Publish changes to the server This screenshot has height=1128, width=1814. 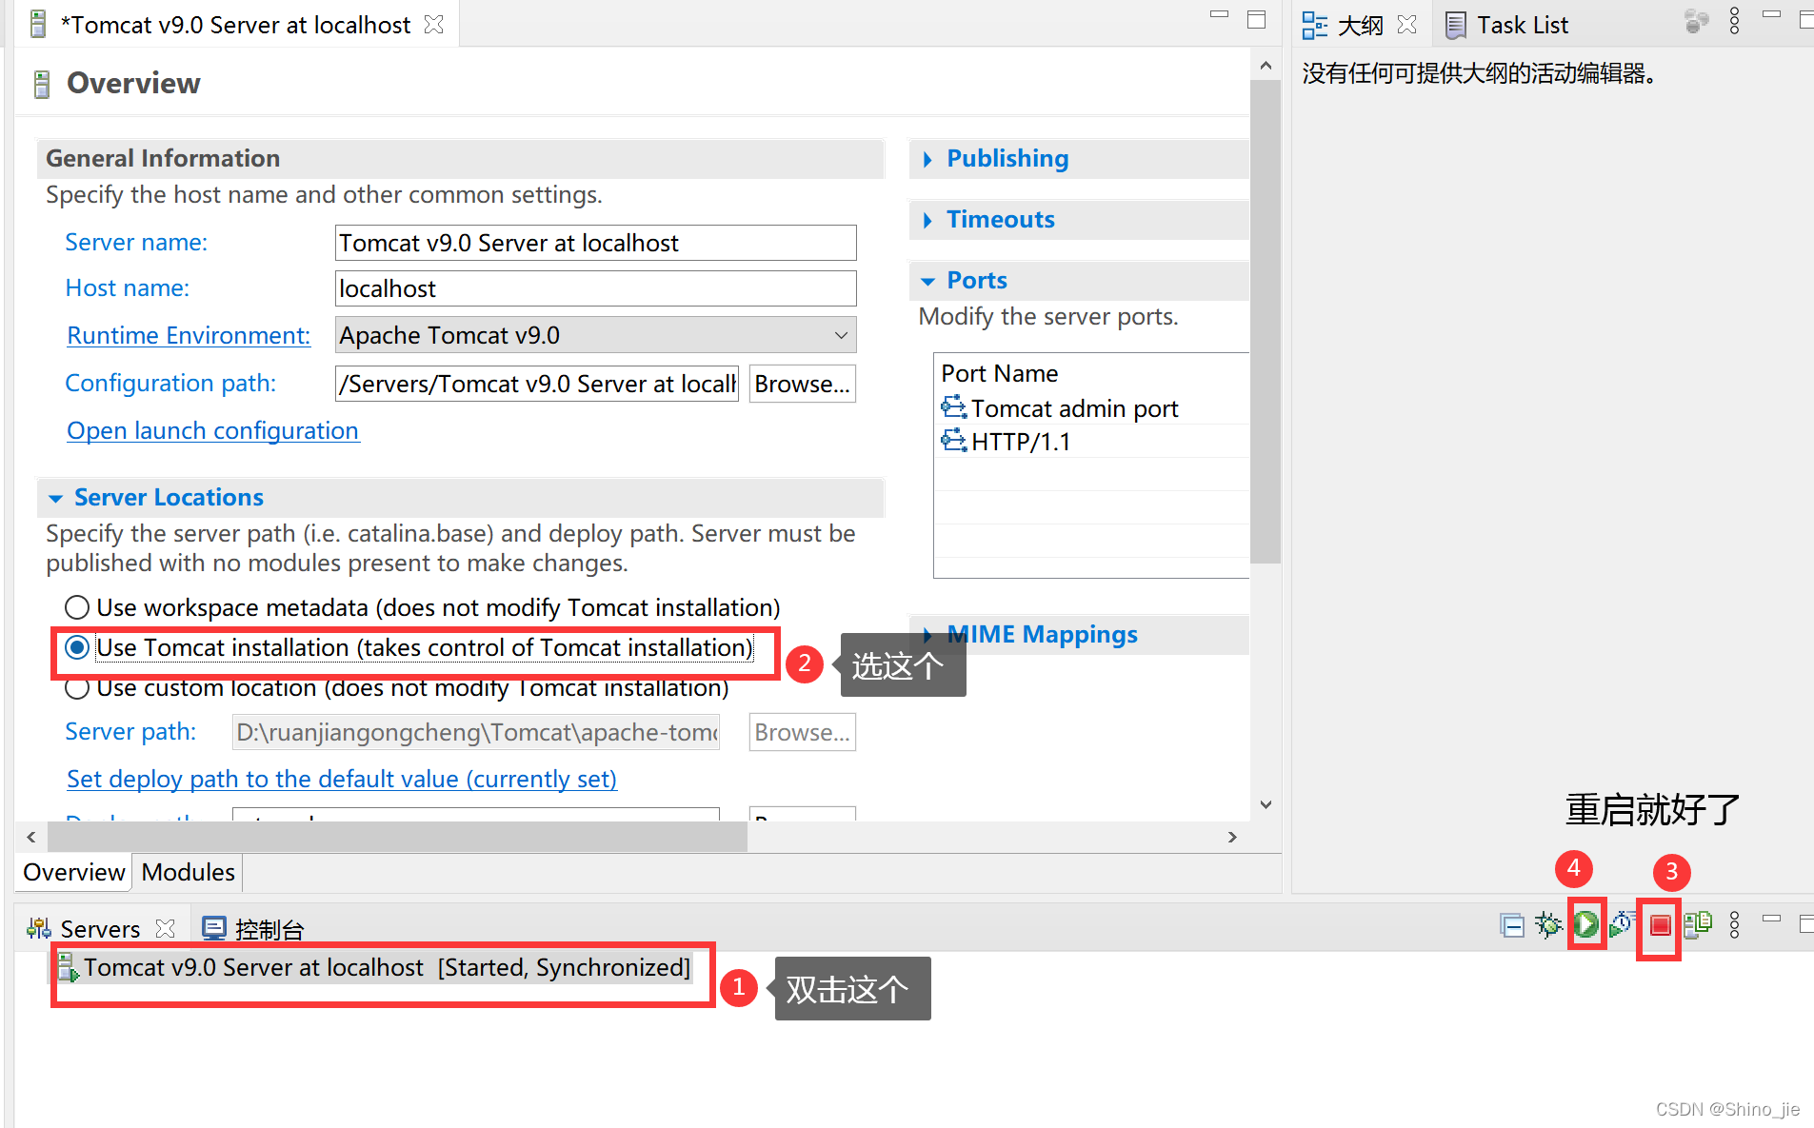point(1698,925)
